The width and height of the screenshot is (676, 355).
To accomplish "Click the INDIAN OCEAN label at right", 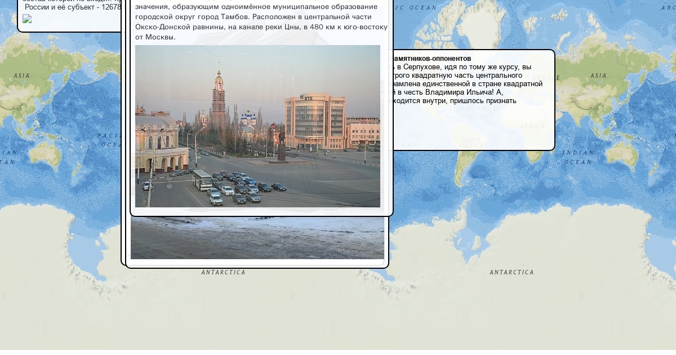I will (577, 157).
